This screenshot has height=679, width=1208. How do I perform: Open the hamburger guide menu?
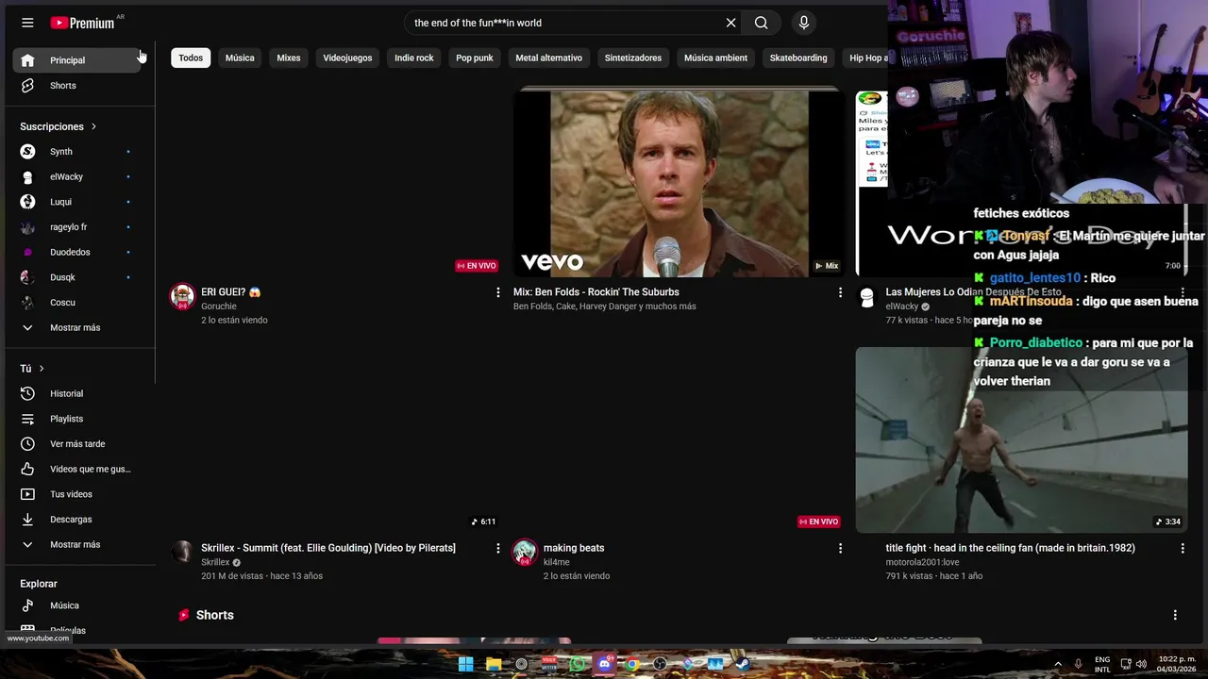click(27, 23)
